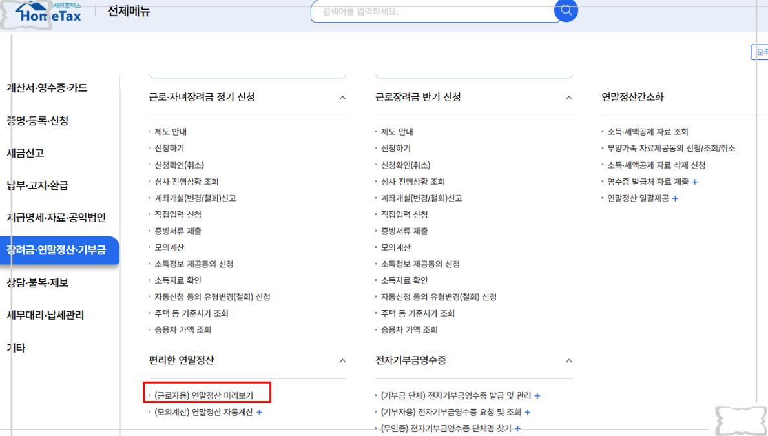Select the 계산서·영수증·카드 menu
This screenshot has height=436, width=768.
coord(47,88)
